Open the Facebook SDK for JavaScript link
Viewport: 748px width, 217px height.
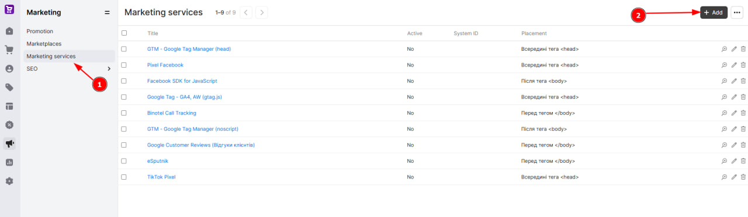pos(182,81)
